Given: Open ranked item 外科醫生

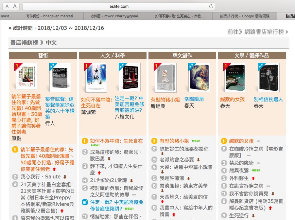Looking at the screenshot, I should (x=239, y=178).
